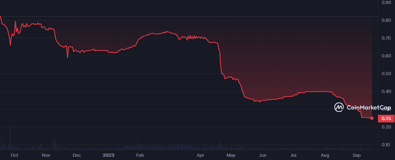This screenshot has height=160, width=395.
Task: Click the bold 2023 year label
Action: [x=109, y=155]
